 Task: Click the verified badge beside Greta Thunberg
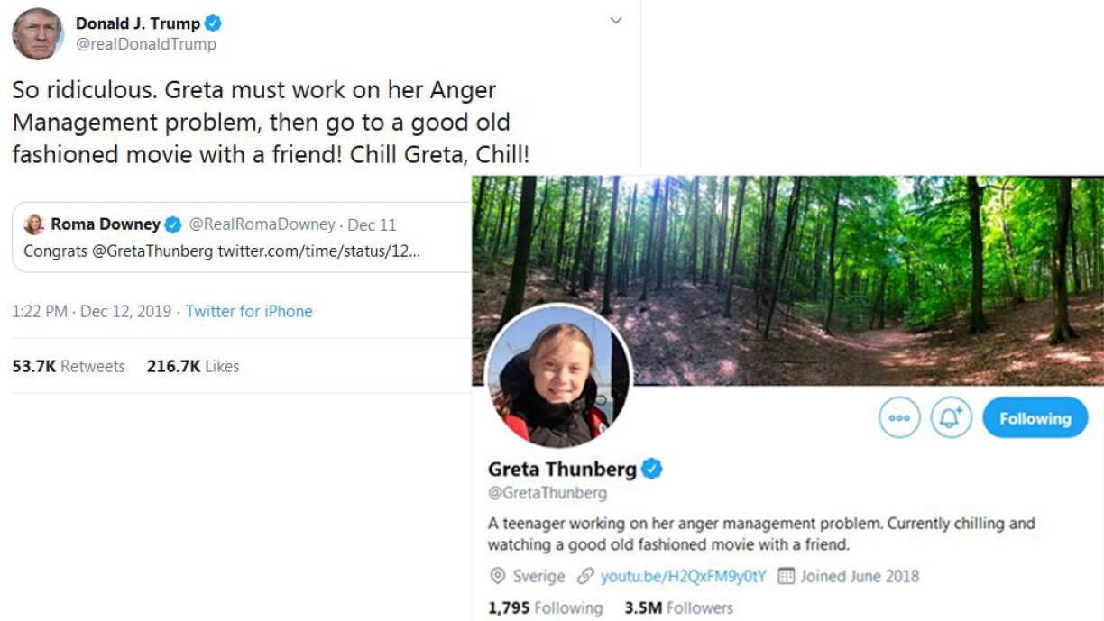(x=651, y=469)
